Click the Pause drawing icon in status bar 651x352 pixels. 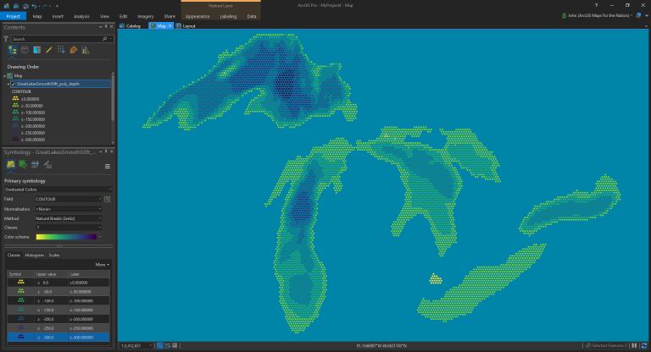click(x=634, y=345)
